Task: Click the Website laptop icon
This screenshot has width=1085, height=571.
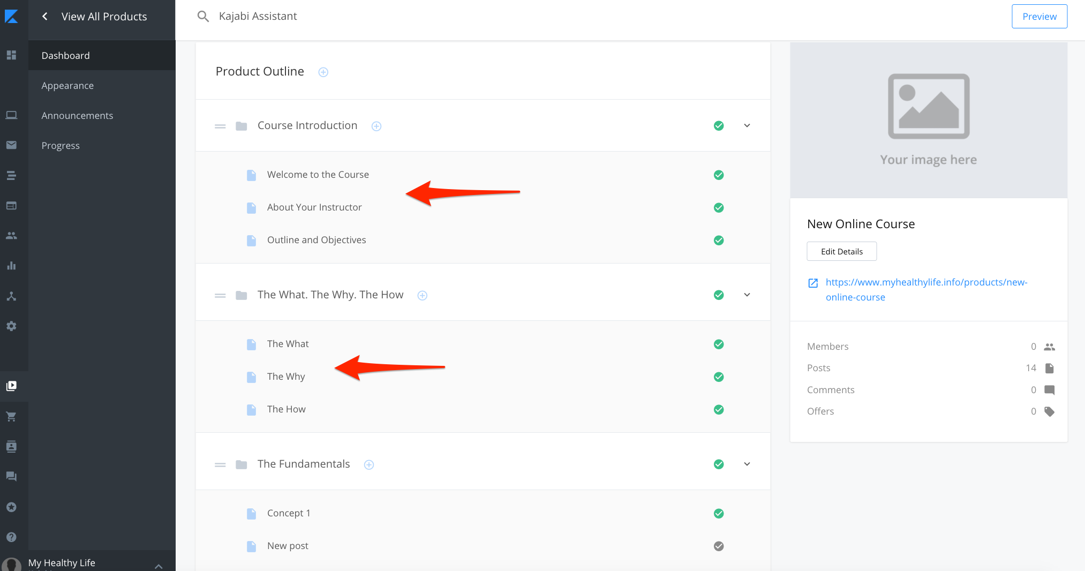Action: click(x=12, y=115)
